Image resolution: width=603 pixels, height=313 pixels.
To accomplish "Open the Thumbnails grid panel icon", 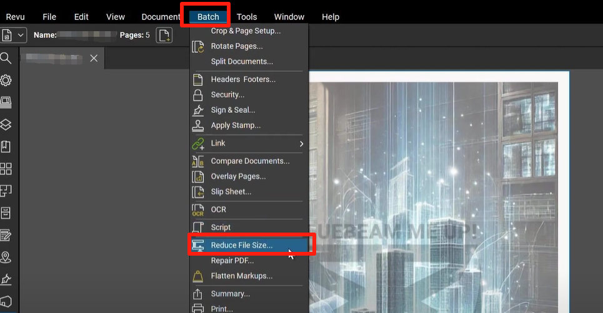I will (x=6, y=168).
